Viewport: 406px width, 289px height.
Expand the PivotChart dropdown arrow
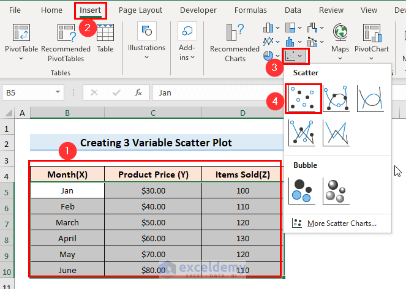[x=372, y=59]
